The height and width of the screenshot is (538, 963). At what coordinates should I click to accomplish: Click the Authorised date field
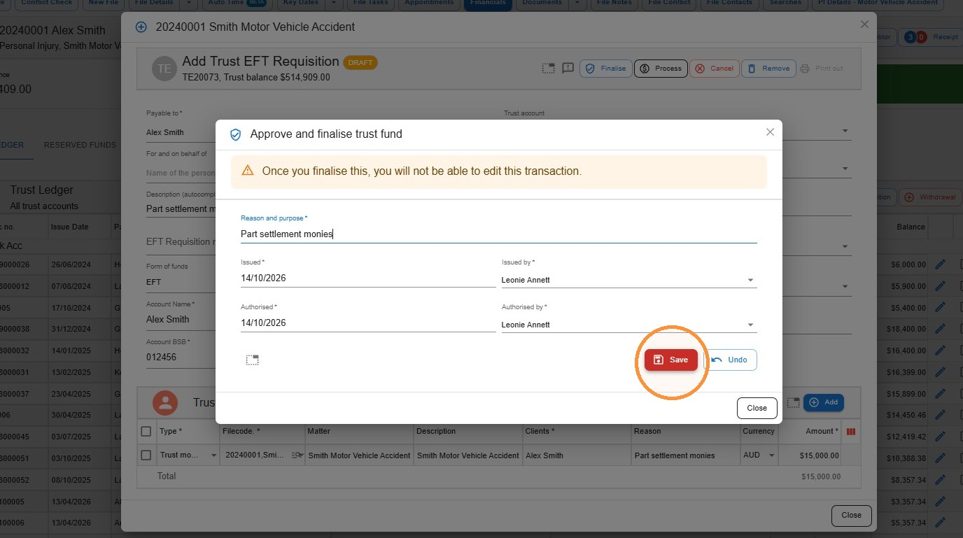click(368, 323)
